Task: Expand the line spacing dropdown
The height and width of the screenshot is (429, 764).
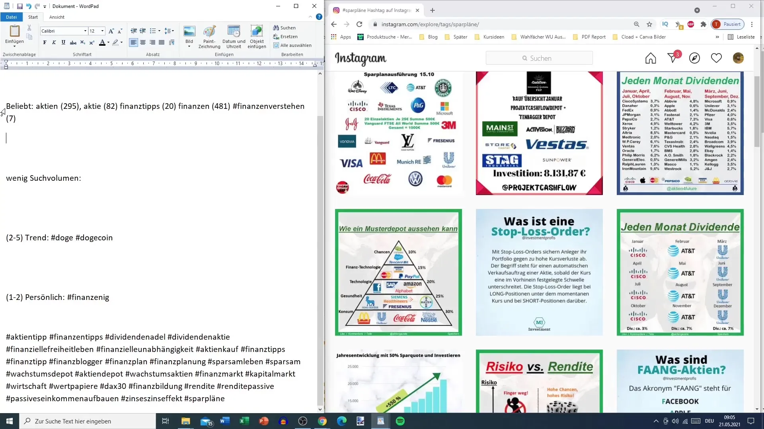Action: pos(173,31)
